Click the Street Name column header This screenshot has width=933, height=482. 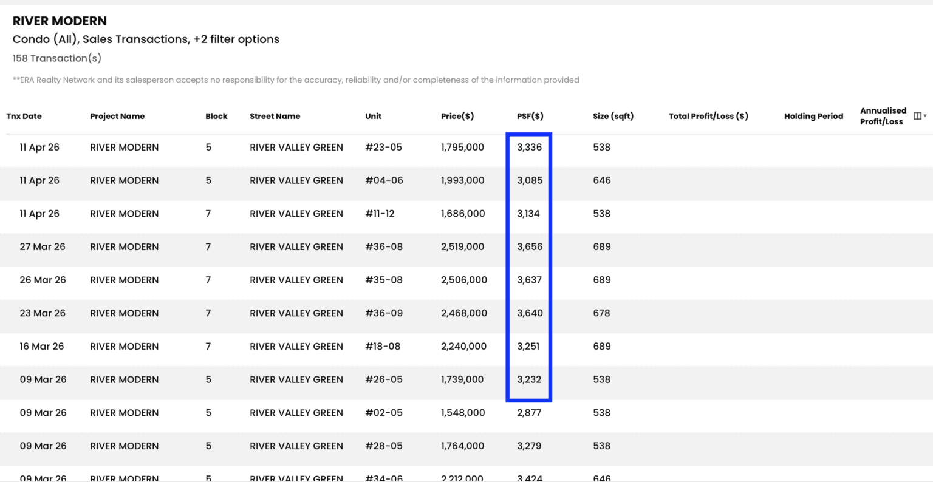pyautogui.click(x=275, y=116)
